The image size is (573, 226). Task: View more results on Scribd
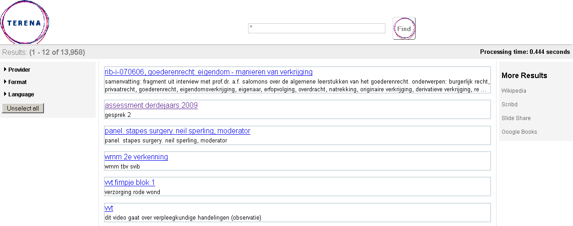tap(509, 105)
